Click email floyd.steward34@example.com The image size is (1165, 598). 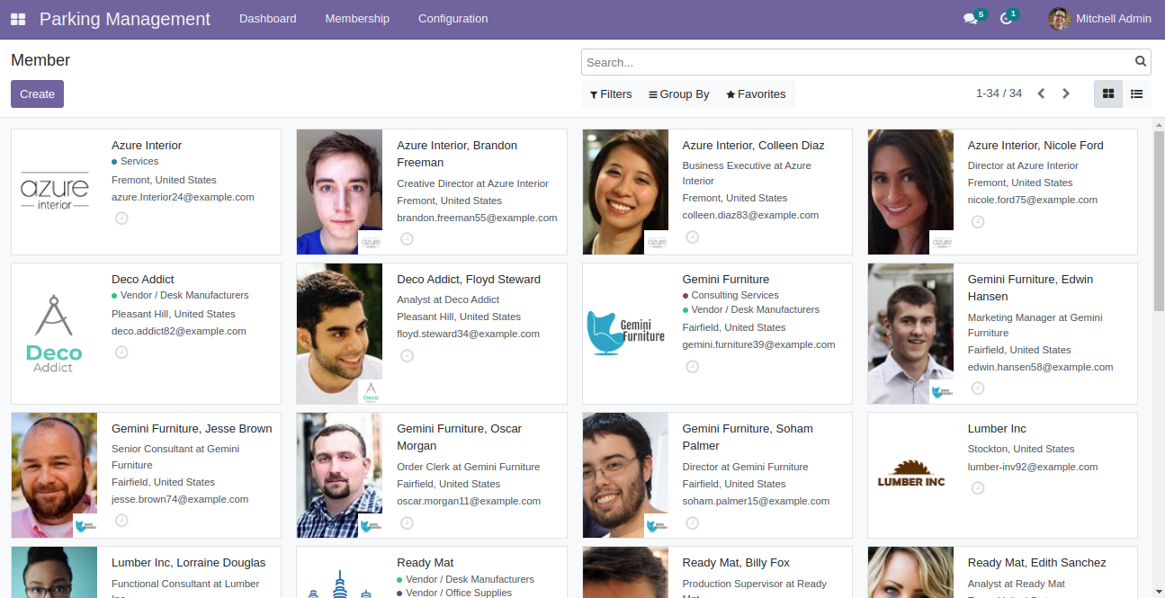(469, 334)
